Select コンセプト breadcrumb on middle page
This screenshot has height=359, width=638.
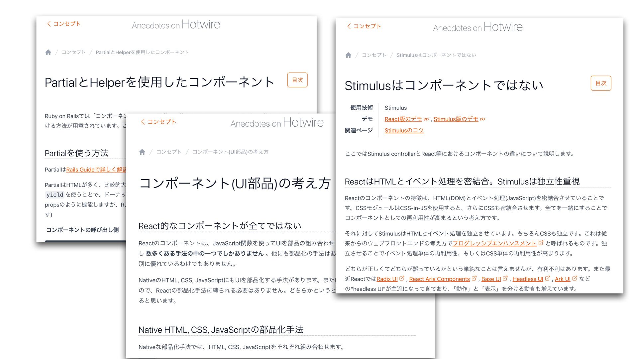(169, 152)
